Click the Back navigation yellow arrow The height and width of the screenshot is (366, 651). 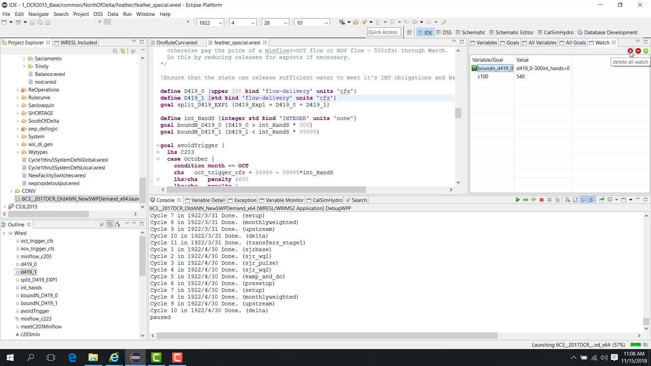pyautogui.click(x=414, y=22)
